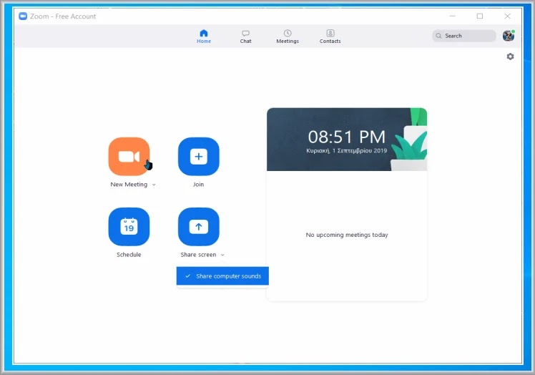Click the Schedule label
This screenshot has width=535, height=375.
pos(129,255)
